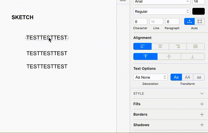
Task: Align text vertically to bottom
Action: coord(193,56)
